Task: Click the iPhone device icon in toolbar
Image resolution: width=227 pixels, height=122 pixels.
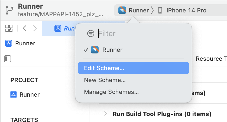Action: [x=160, y=10]
